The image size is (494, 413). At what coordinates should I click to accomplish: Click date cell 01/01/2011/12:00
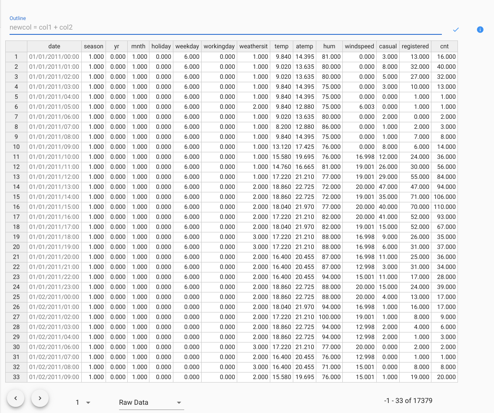coord(54,177)
